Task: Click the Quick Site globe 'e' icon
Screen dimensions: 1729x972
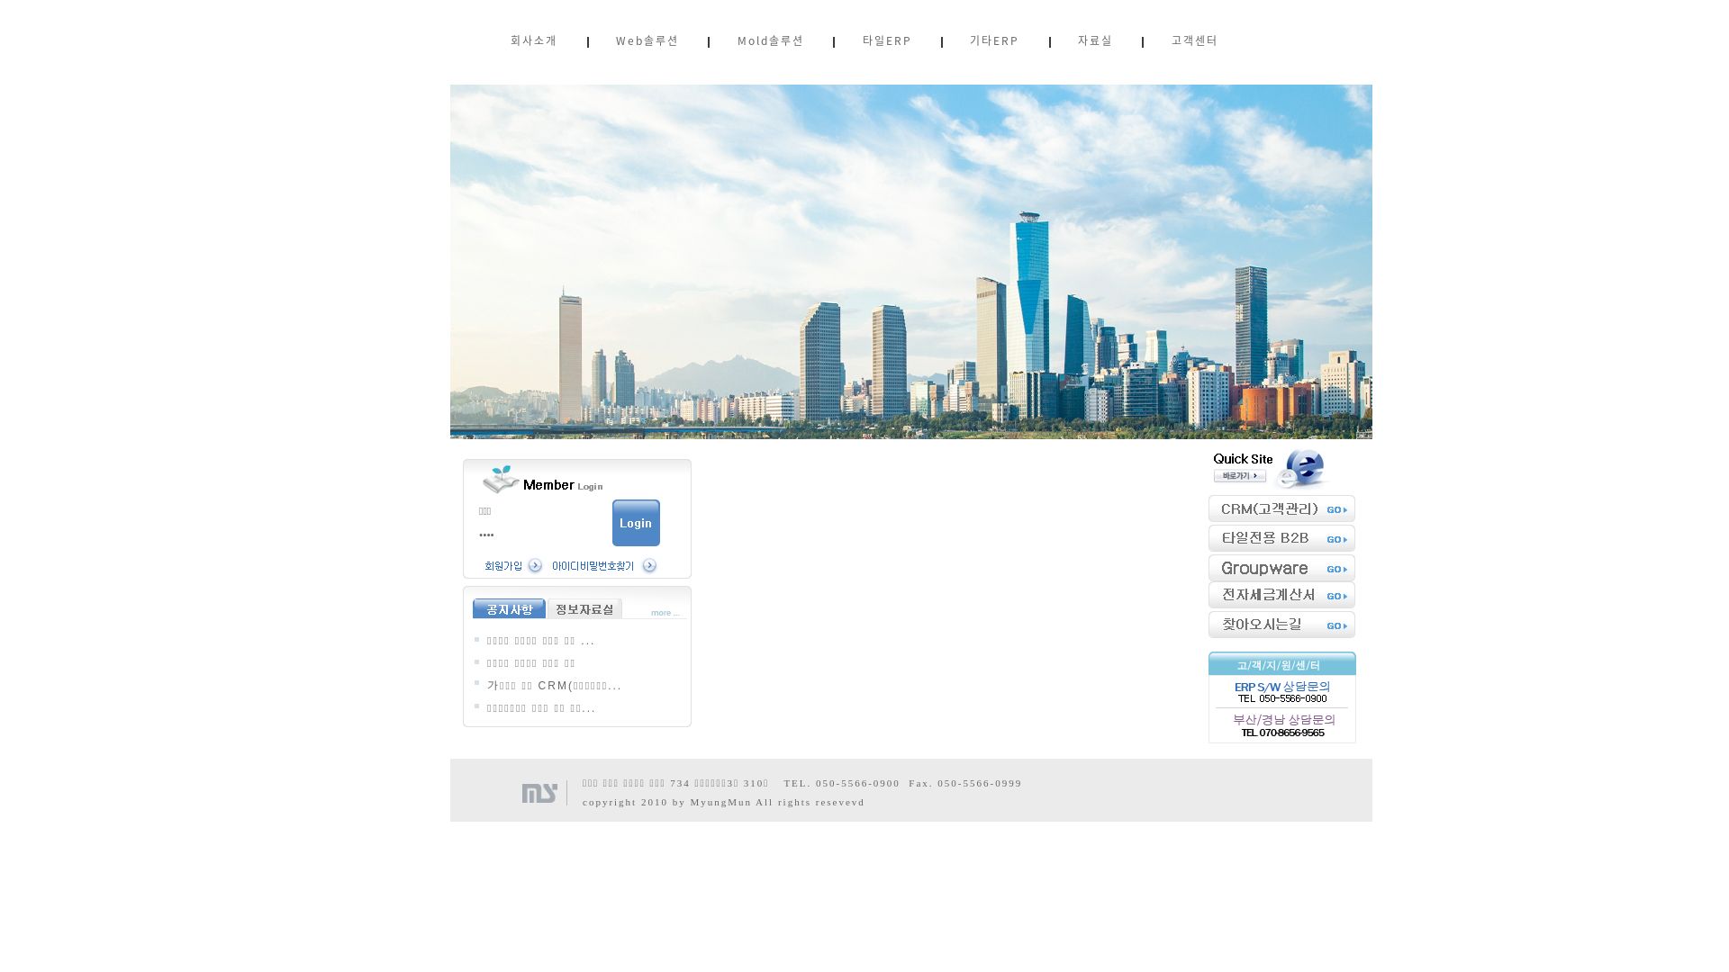Action: pos(1303,468)
